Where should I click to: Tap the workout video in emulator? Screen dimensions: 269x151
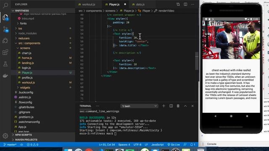(231, 40)
